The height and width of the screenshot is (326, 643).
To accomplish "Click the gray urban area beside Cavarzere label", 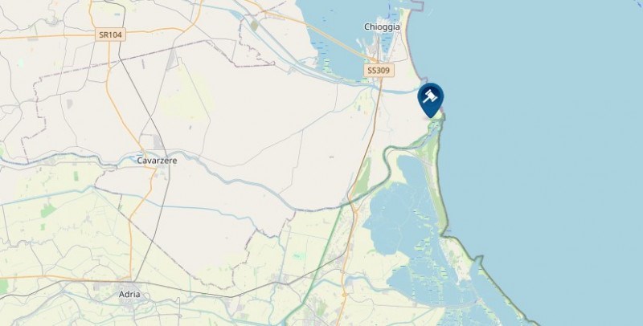I will (158, 142).
